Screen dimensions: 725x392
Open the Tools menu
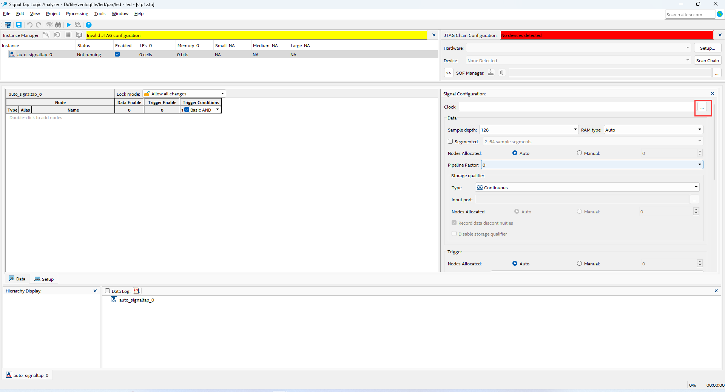[100, 14]
